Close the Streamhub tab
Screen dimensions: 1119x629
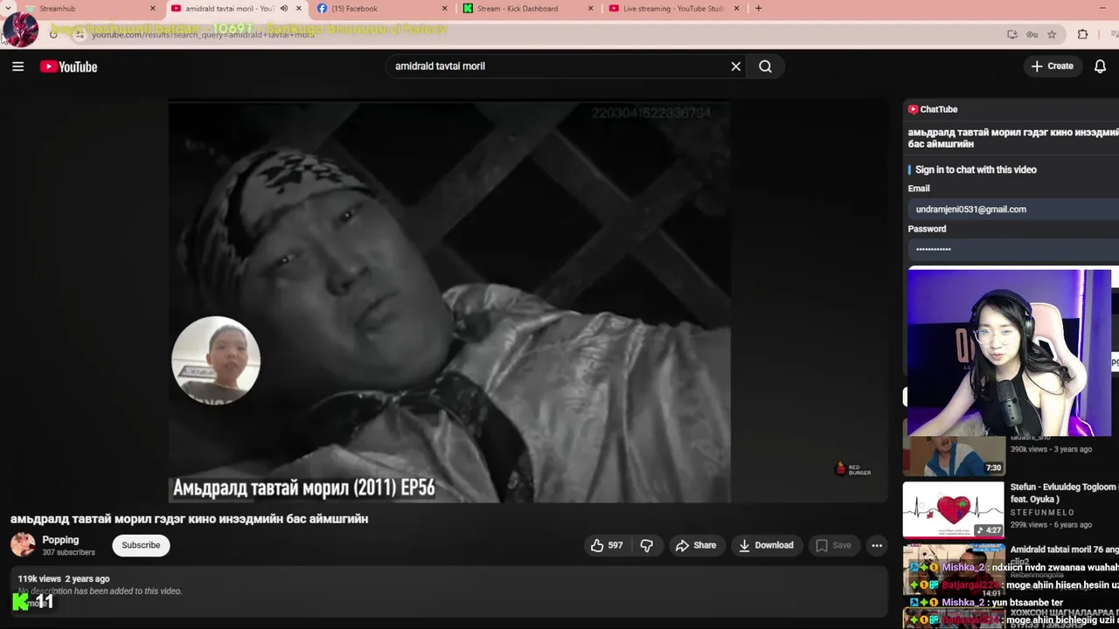(x=153, y=9)
